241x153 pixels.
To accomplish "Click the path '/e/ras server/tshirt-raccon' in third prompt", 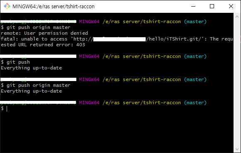I will [x=142, y=79].
